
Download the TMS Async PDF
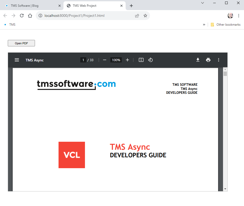(198, 60)
